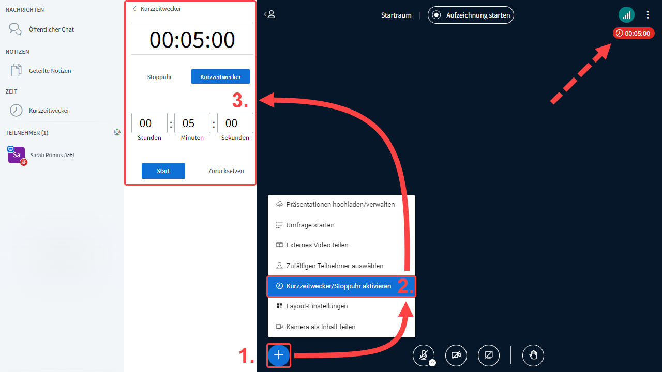Turn on the webcam sharing

pos(456,355)
